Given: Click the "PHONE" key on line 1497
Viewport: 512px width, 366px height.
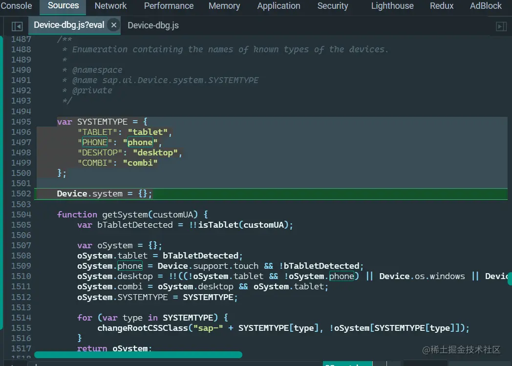Looking at the screenshot, I should tap(95, 142).
